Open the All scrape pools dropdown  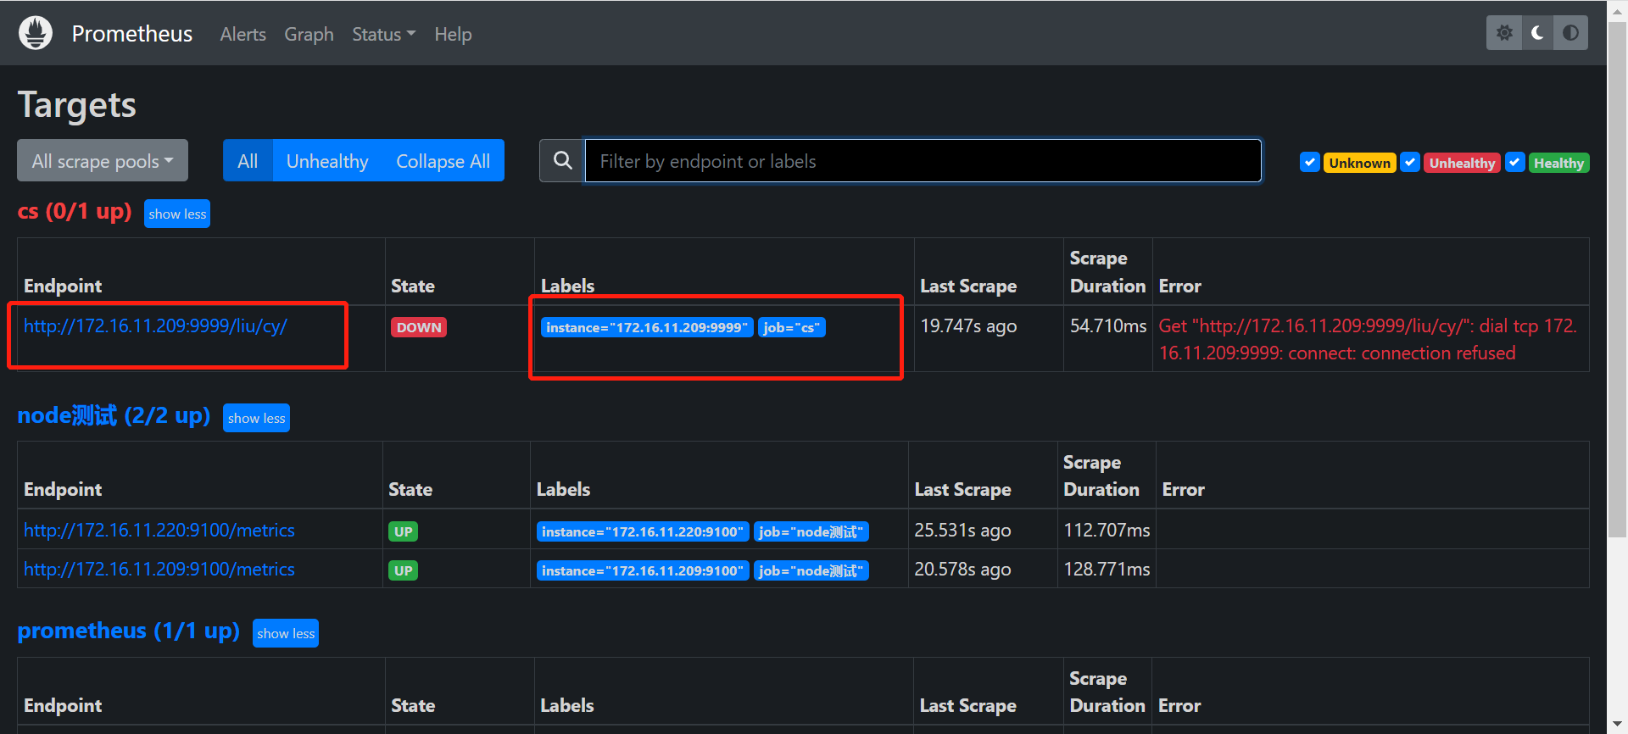(103, 161)
